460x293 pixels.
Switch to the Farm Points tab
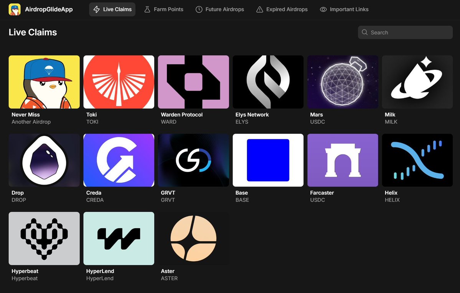pos(164,9)
